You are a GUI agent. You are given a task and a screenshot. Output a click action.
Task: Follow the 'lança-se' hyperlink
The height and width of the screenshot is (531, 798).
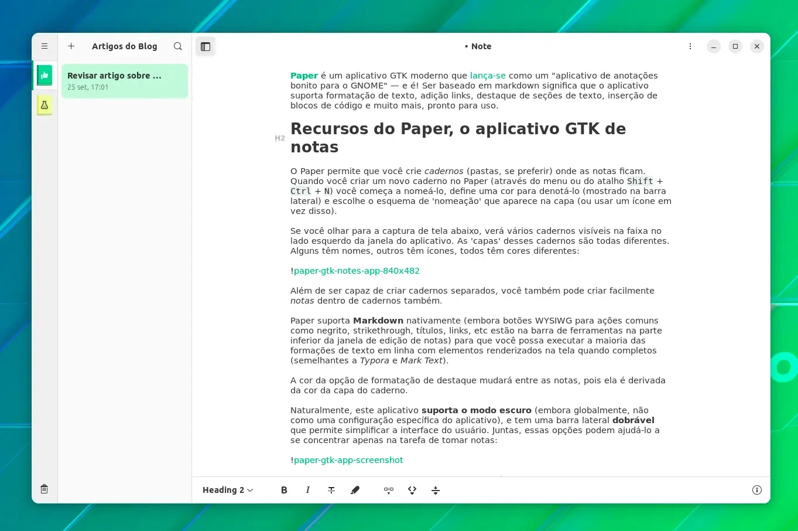(488, 76)
